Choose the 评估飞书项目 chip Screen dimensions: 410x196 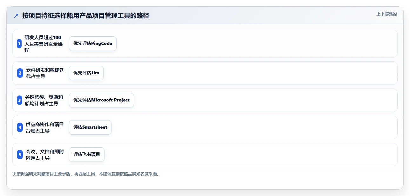[87, 155]
